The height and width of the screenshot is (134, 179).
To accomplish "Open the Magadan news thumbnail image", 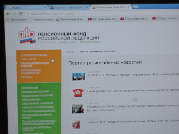I will click(x=79, y=76).
